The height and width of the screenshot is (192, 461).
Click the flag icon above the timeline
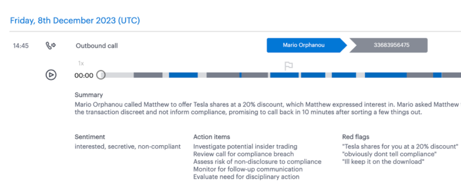pos(288,66)
